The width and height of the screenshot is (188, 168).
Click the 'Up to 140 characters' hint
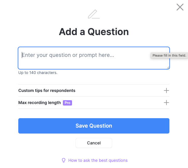38,73
